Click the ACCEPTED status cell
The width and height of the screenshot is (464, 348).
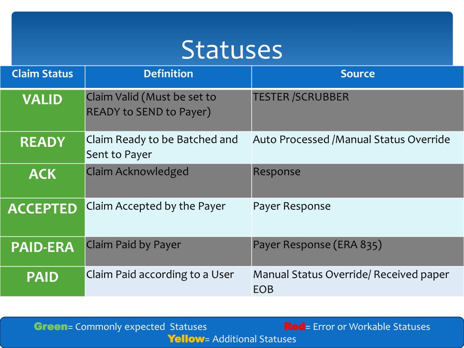[x=42, y=217]
